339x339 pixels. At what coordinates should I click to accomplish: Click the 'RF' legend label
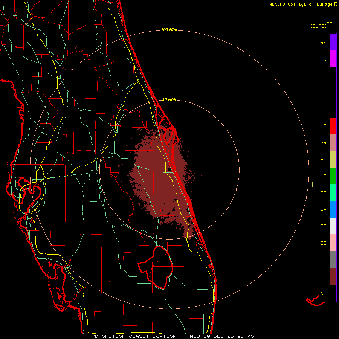[323, 42]
